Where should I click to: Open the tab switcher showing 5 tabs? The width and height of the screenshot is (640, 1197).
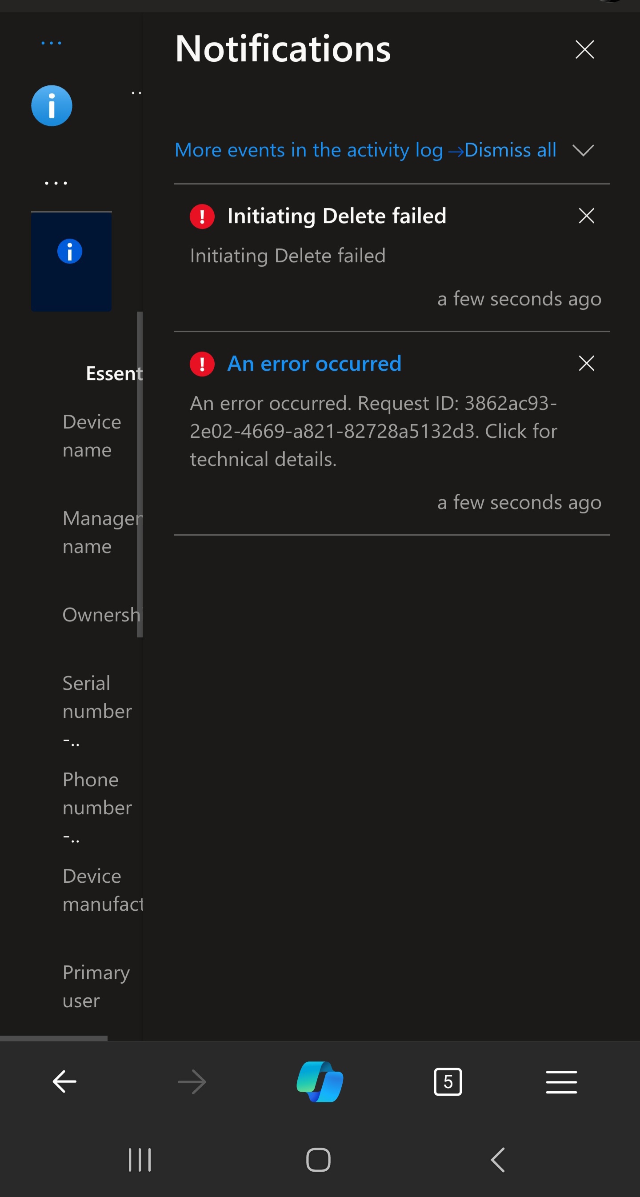[448, 1082]
